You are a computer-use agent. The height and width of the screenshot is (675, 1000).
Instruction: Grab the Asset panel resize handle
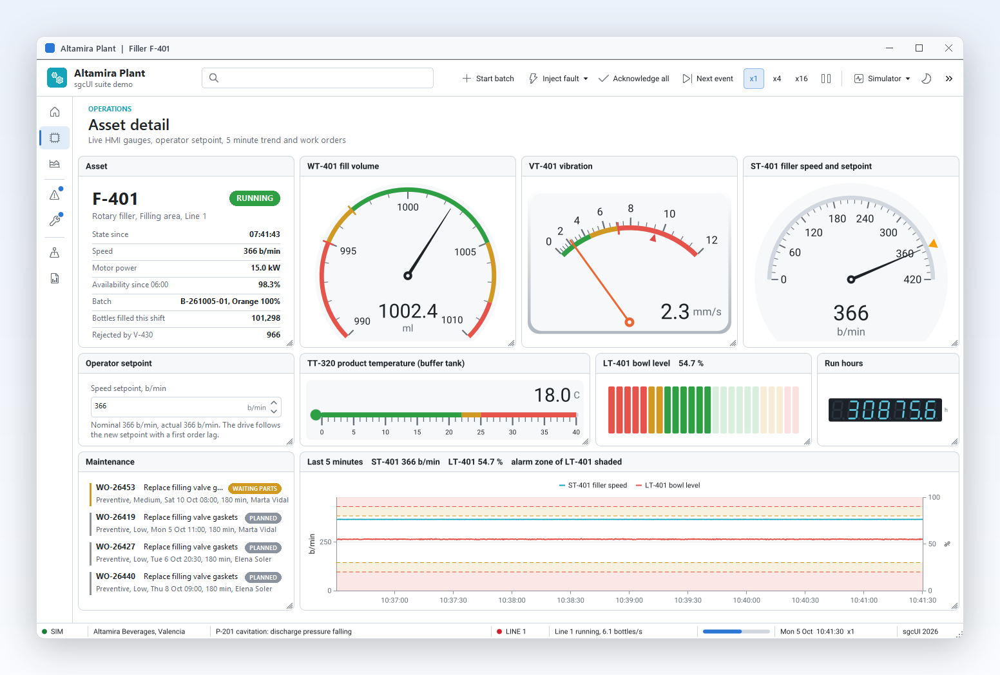(290, 343)
